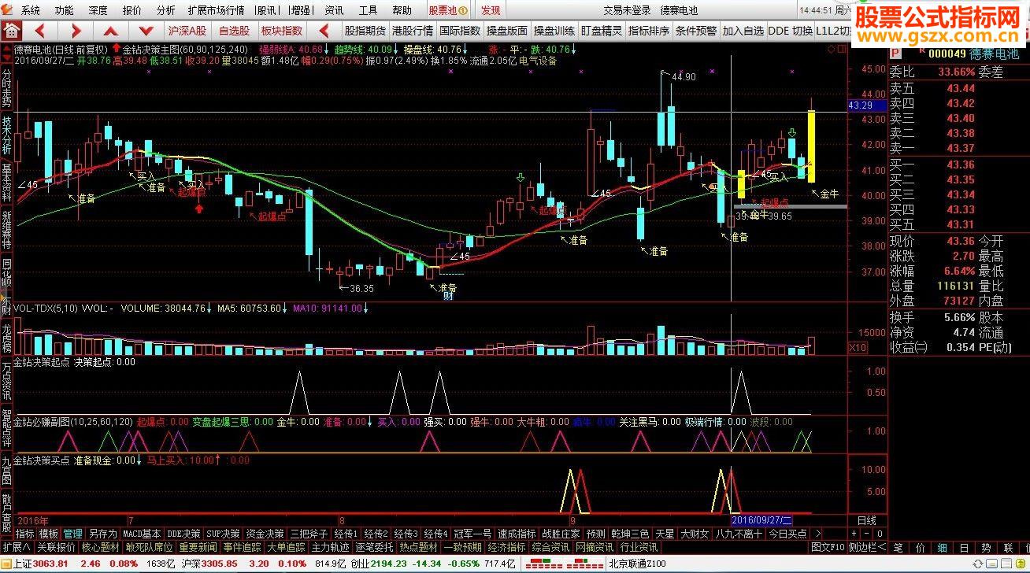Click the red-green signal bars in the status bar

[565, 564]
